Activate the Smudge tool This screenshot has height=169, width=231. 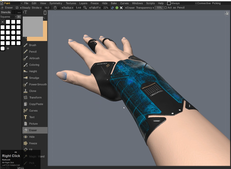34,78
